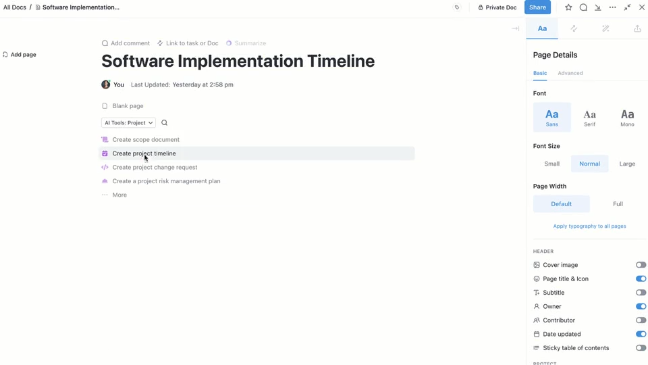648x365 pixels.
Task: Click the Create scope document icon
Action: (x=105, y=140)
